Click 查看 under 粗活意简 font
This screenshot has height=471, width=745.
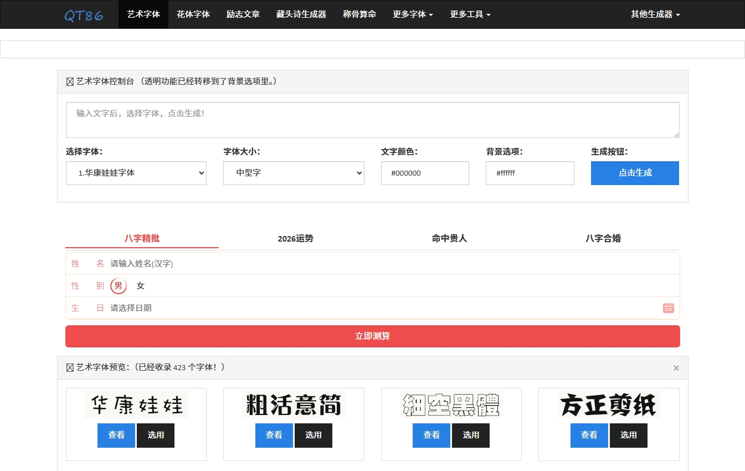click(274, 436)
